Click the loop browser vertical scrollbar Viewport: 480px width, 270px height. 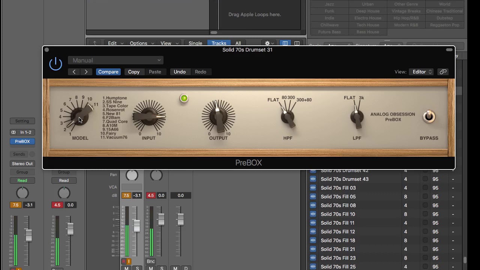pos(465,260)
